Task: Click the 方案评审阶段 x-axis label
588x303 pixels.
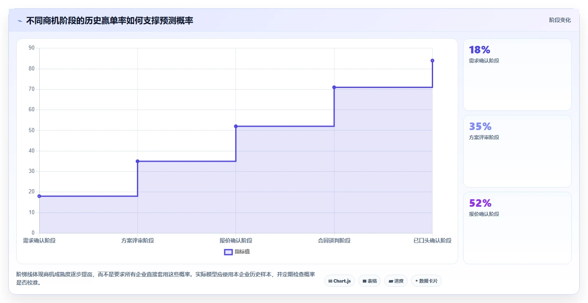Action: tap(137, 240)
